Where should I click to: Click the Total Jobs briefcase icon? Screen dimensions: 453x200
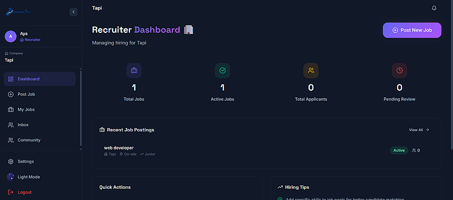[134, 70]
